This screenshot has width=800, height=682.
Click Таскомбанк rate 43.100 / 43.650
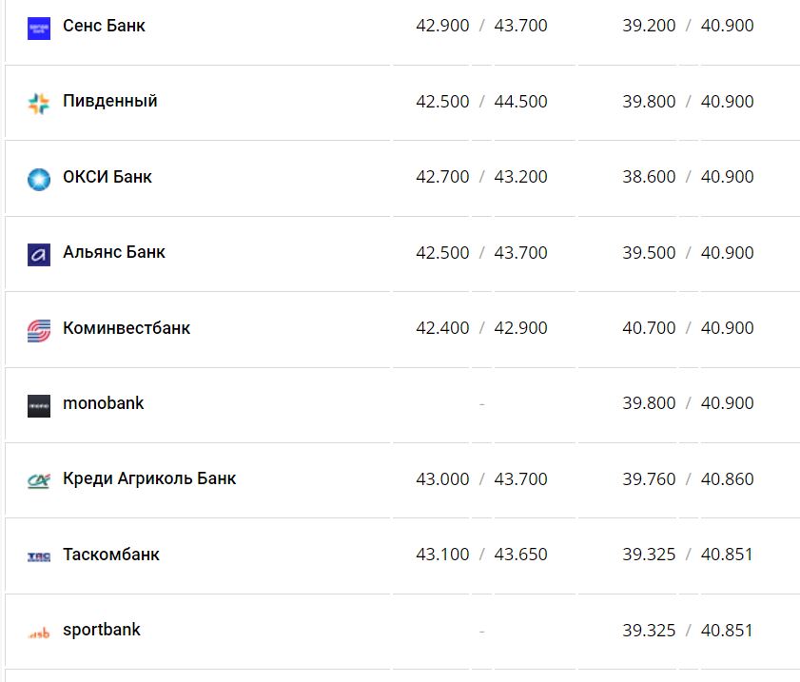(x=481, y=555)
